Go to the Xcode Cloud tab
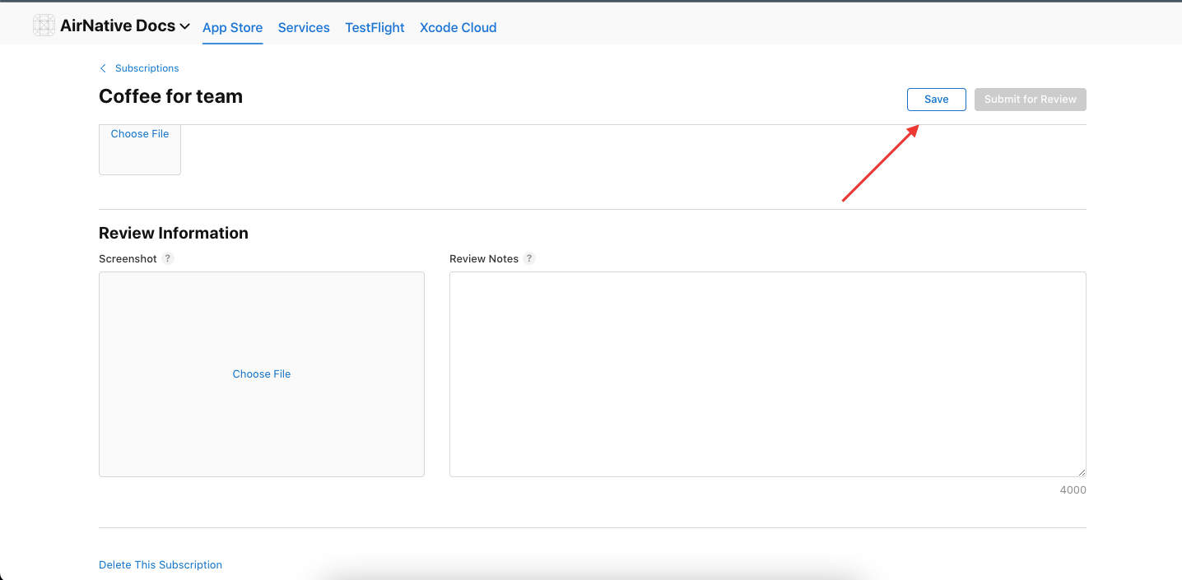This screenshot has width=1182, height=580. pos(458,27)
